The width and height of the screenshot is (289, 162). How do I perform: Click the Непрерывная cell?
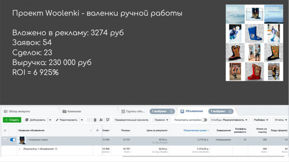[x=224, y=140]
